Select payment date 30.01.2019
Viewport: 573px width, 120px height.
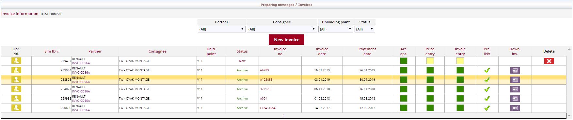(x=367, y=80)
